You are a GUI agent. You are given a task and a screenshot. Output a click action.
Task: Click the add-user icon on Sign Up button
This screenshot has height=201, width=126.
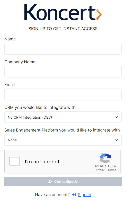(x=50, y=182)
